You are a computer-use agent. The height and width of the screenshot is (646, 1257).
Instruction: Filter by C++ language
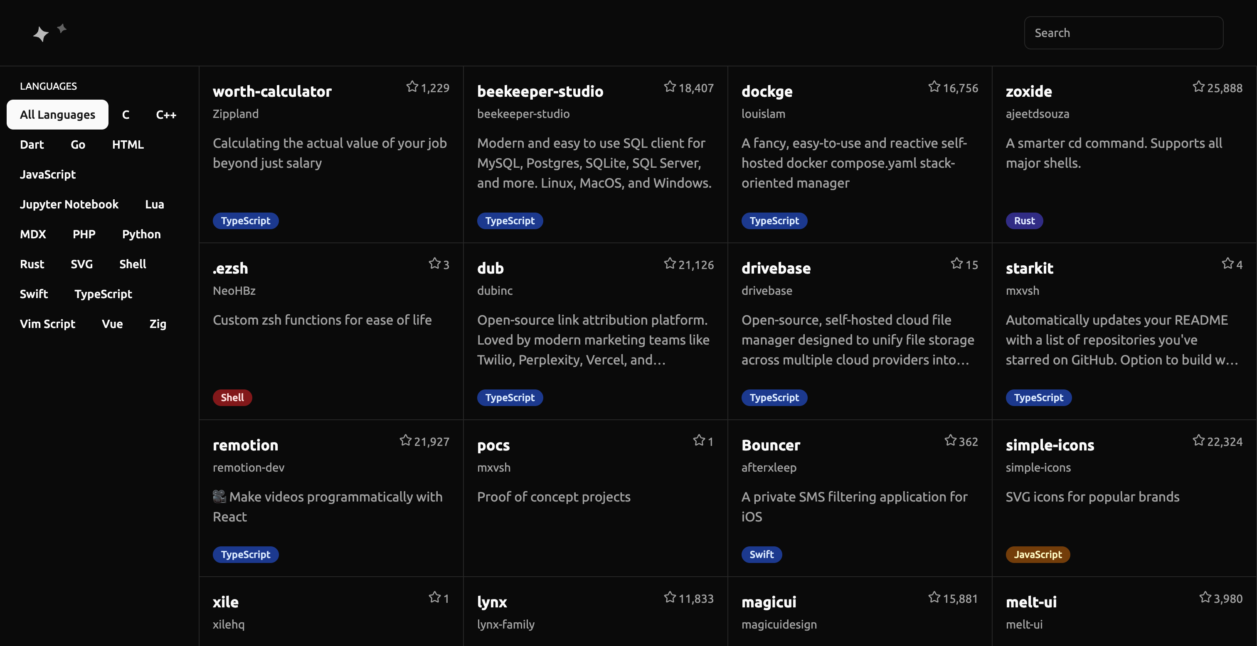166,115
